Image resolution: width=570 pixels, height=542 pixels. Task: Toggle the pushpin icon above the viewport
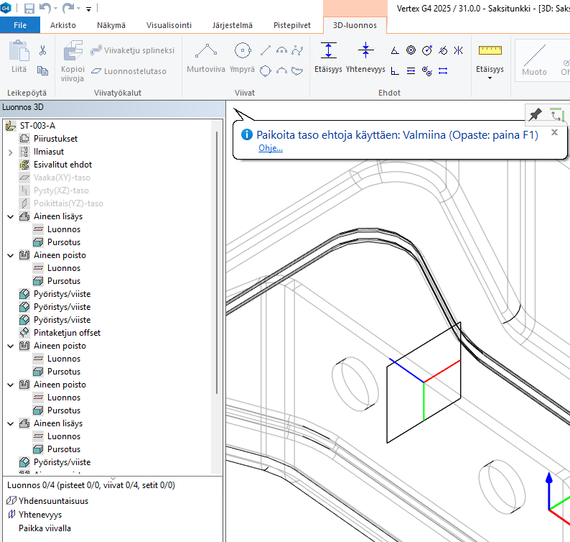point(535,114)
